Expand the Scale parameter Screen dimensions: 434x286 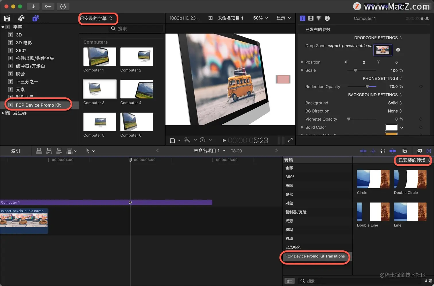click(302, 70)
